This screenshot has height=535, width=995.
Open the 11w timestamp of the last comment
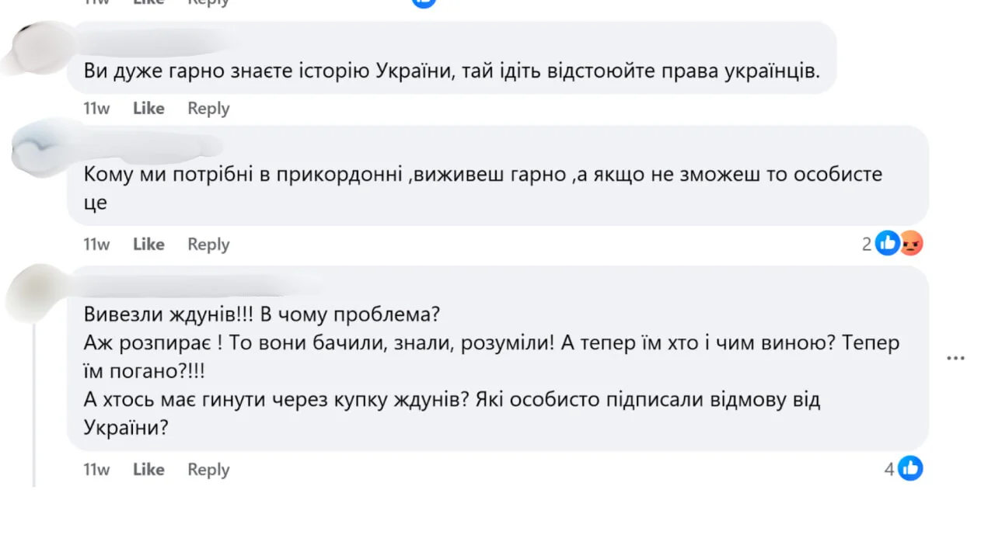[96, 469]
